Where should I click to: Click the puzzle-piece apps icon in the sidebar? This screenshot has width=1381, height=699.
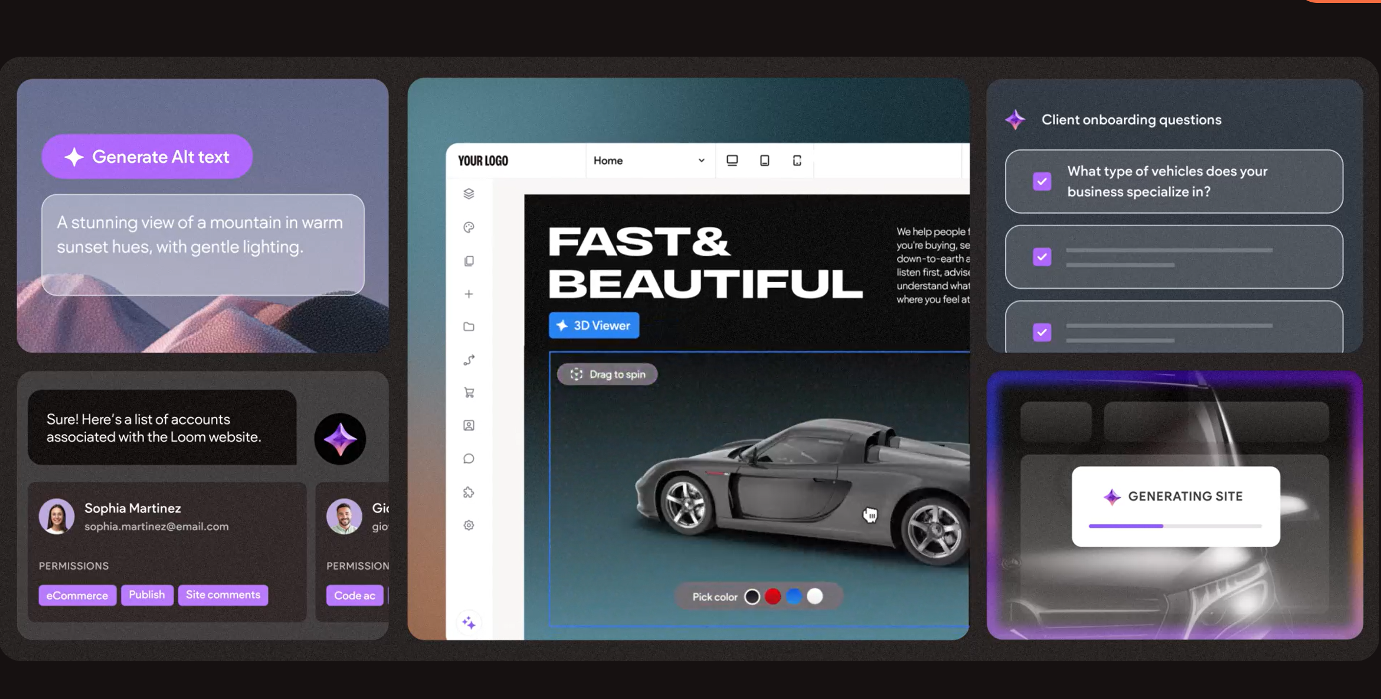pyautogui.click(x=469, y=492)
